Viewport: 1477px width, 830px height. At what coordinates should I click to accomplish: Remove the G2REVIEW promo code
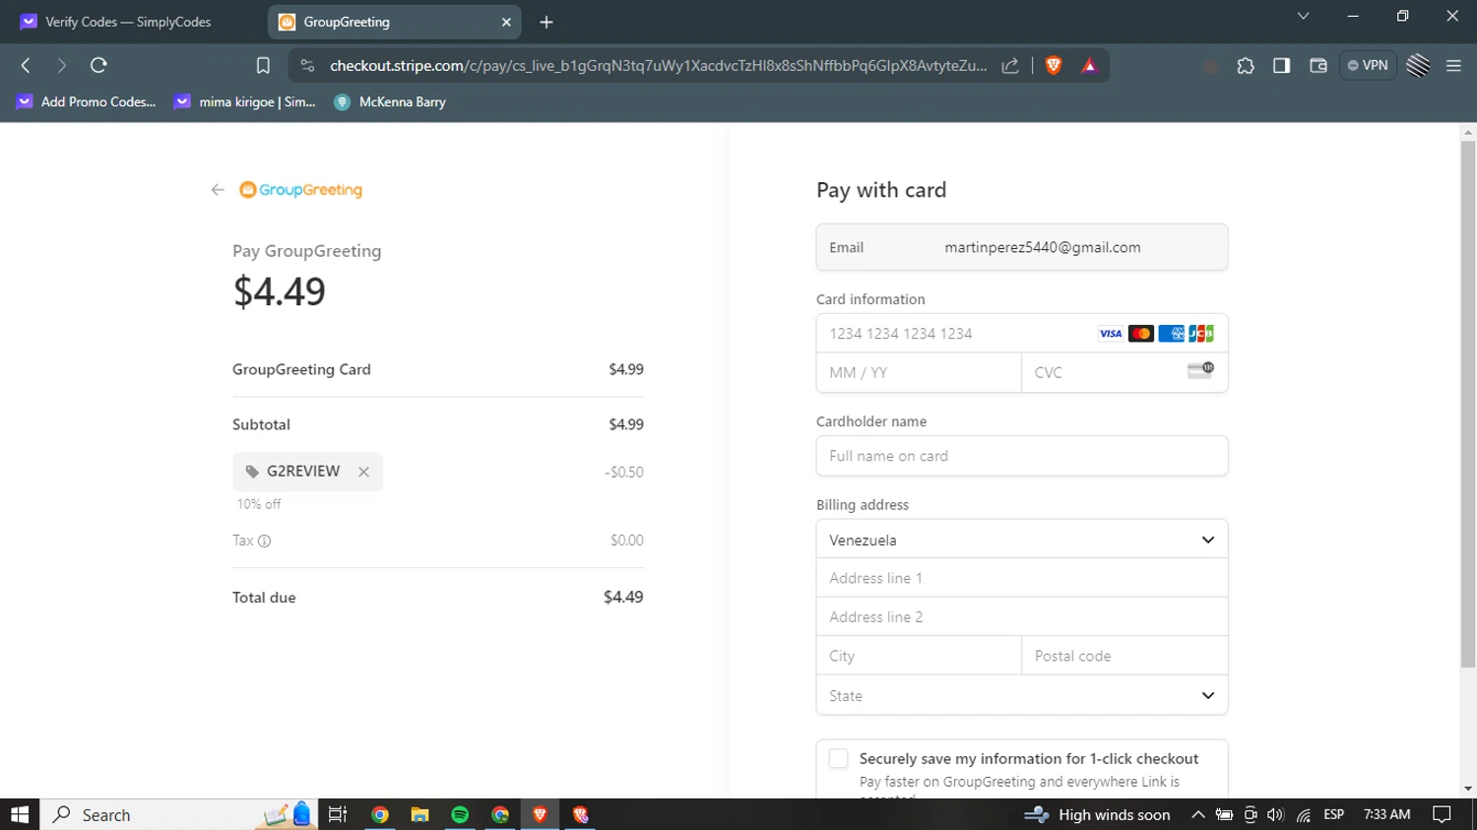pyautogui.click(x=363, y=472)
